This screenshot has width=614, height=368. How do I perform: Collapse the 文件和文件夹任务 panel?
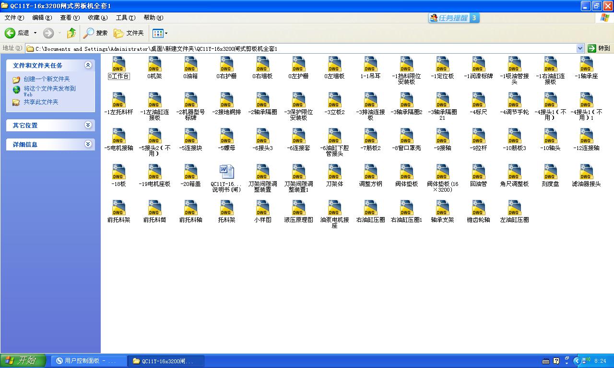(x=88, y=65)
